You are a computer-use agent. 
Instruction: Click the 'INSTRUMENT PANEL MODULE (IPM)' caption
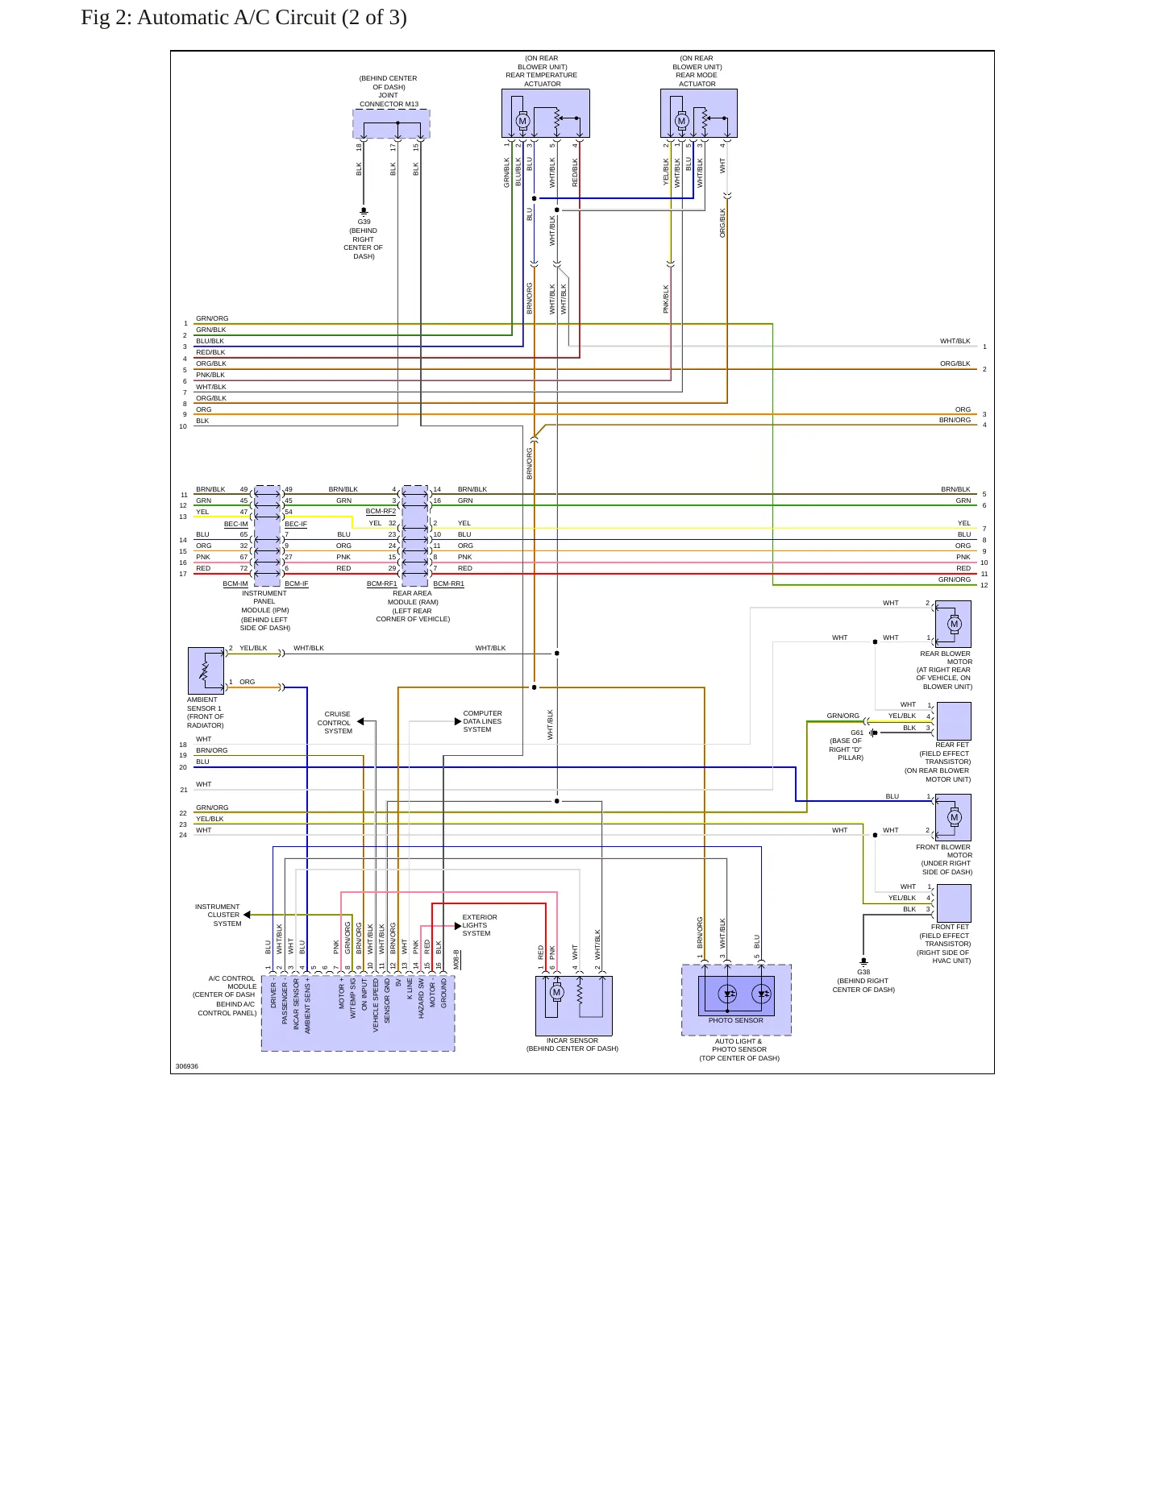click(264, 601)
